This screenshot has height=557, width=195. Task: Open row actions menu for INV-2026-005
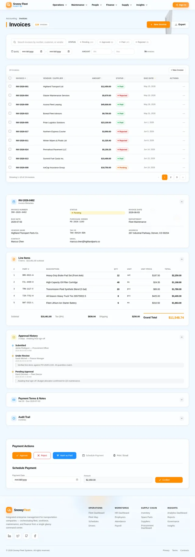(184, 122)
